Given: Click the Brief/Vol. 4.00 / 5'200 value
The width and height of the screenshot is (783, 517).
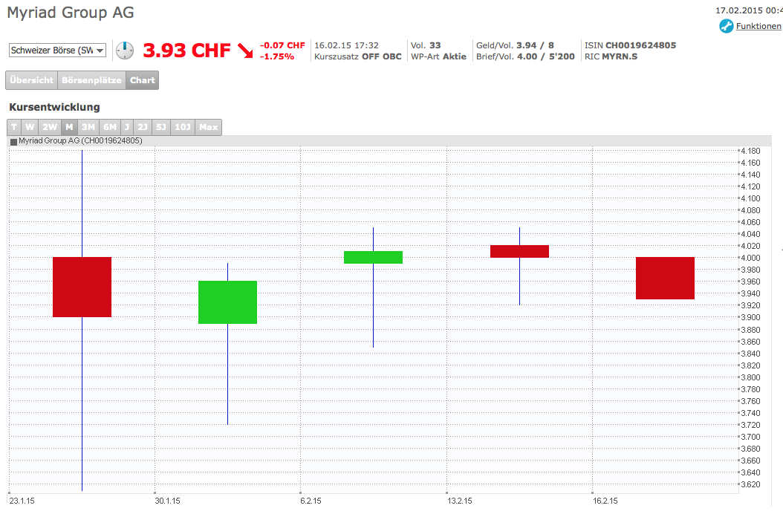Looking at the screenshot, I should click(x=525, y=56).
